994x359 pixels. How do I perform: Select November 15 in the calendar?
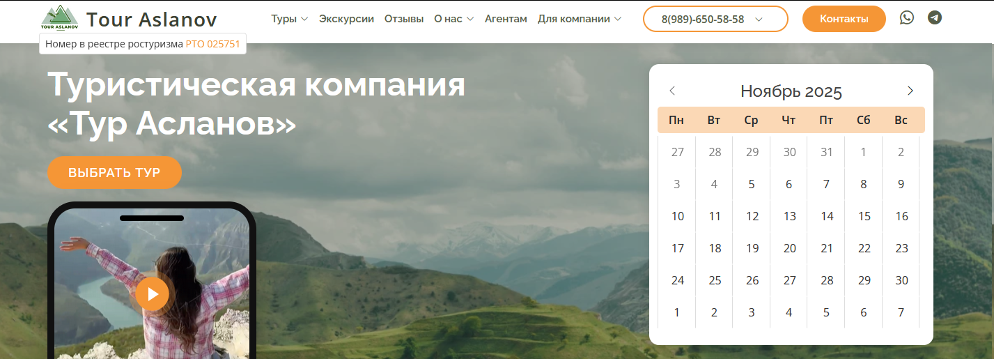[864, 216]
